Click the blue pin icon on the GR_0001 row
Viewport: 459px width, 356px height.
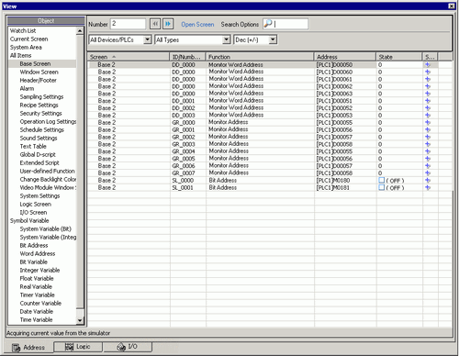428,129
